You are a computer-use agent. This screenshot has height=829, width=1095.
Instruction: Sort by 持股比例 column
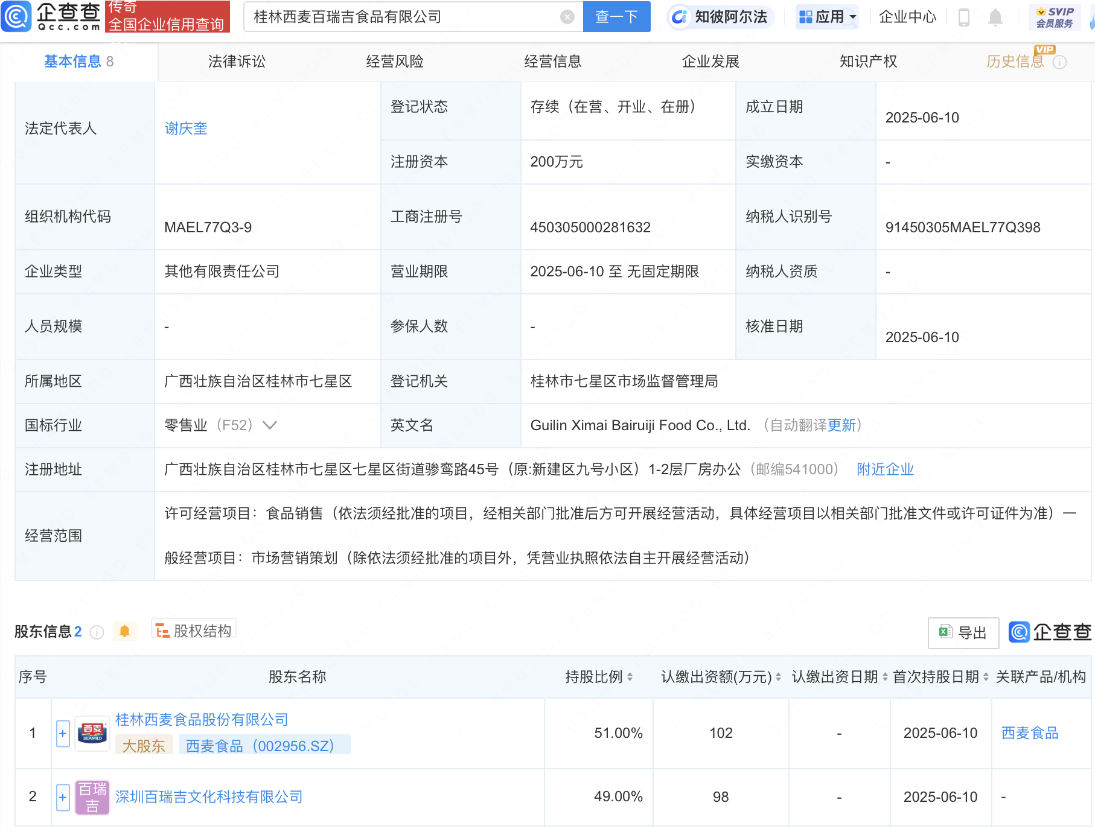pos(630,677)
